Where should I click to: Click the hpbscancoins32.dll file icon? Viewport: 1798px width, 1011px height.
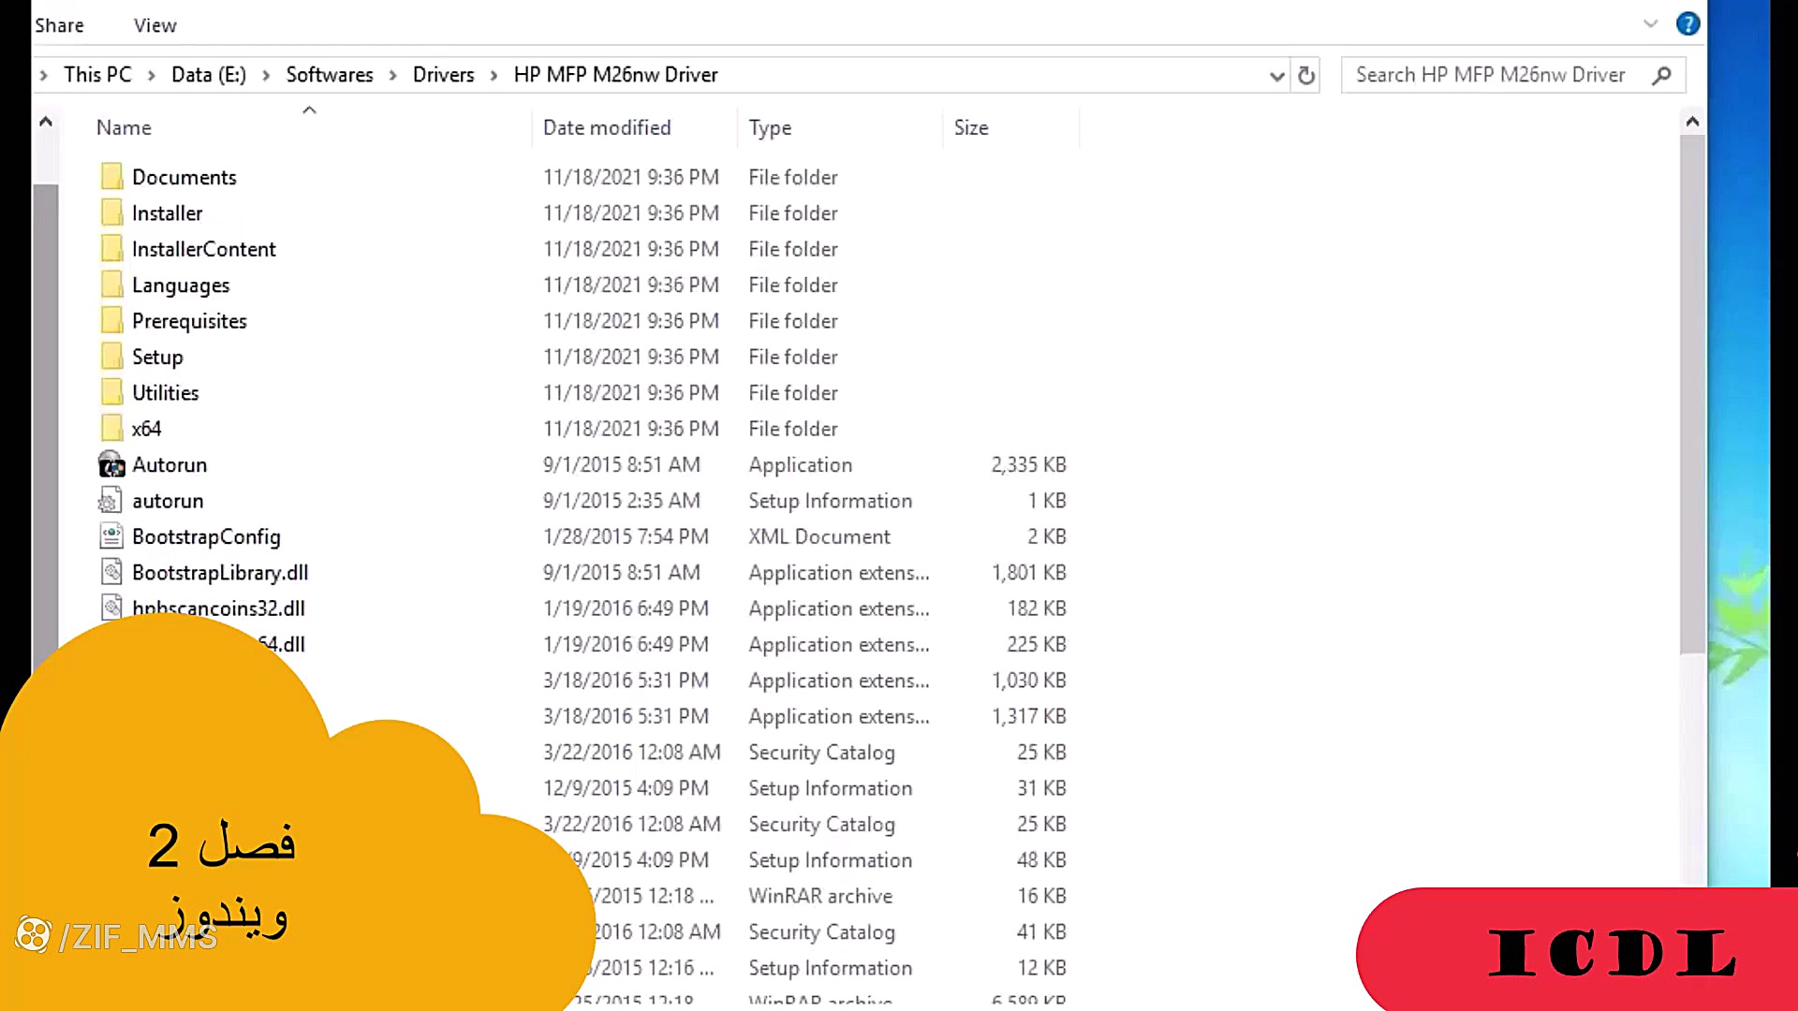tap(111, 608)
